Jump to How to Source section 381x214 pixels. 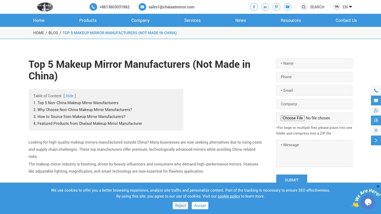point(79,117)
